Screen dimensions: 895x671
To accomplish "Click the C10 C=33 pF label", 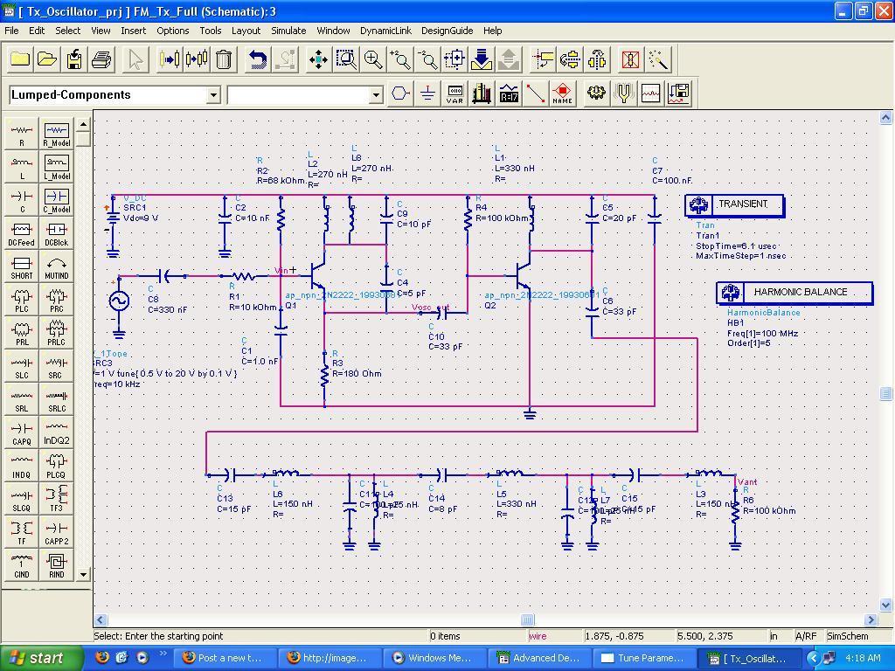I will [445, 342].
